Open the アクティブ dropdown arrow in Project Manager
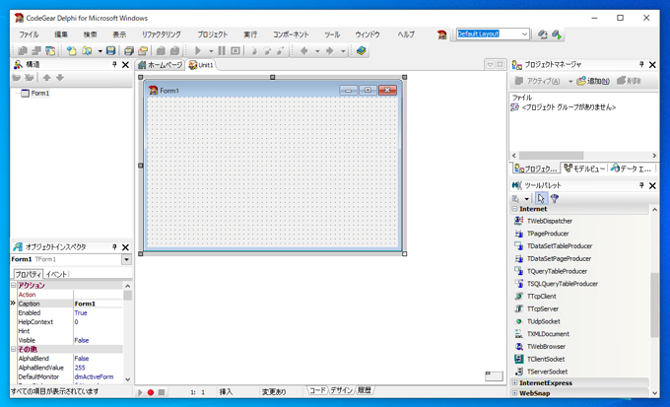Viewport: 670px width, 407px height. 570,81
